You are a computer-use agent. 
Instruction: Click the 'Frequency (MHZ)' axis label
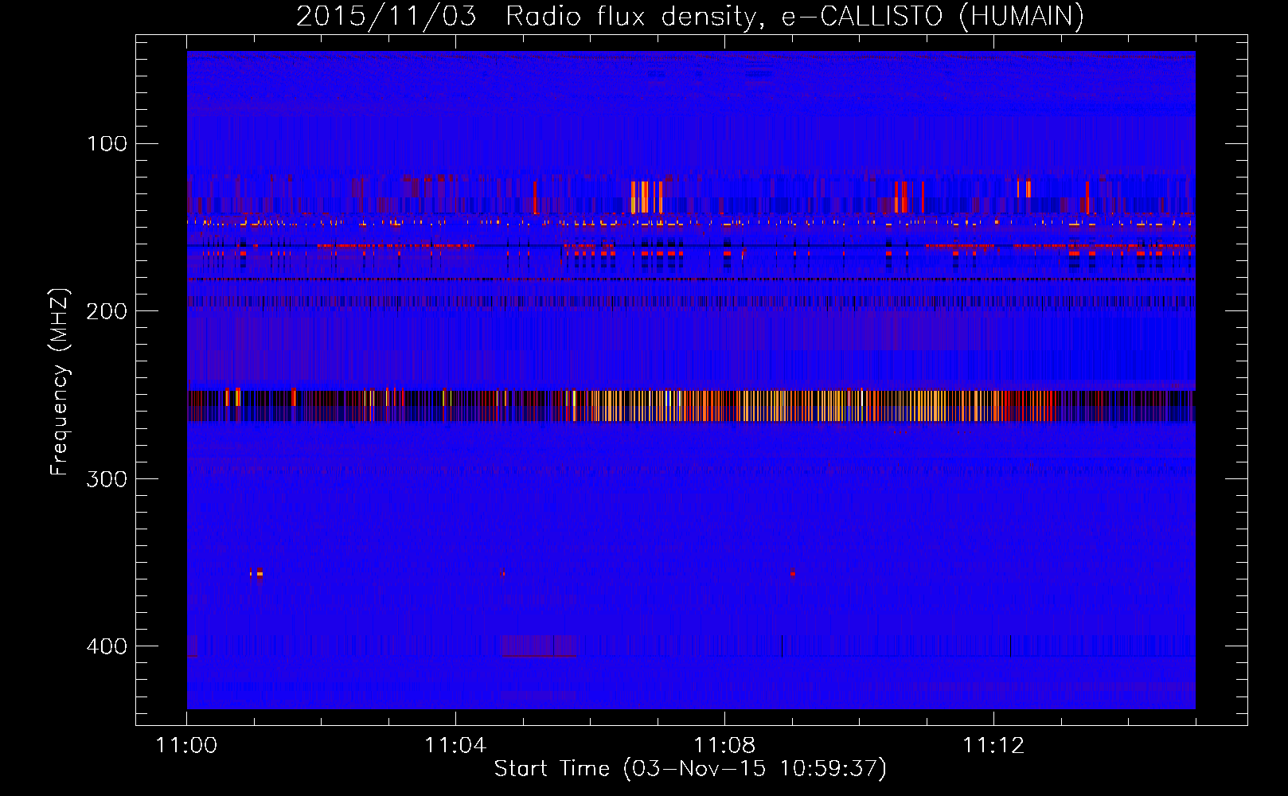click(60, 381)
